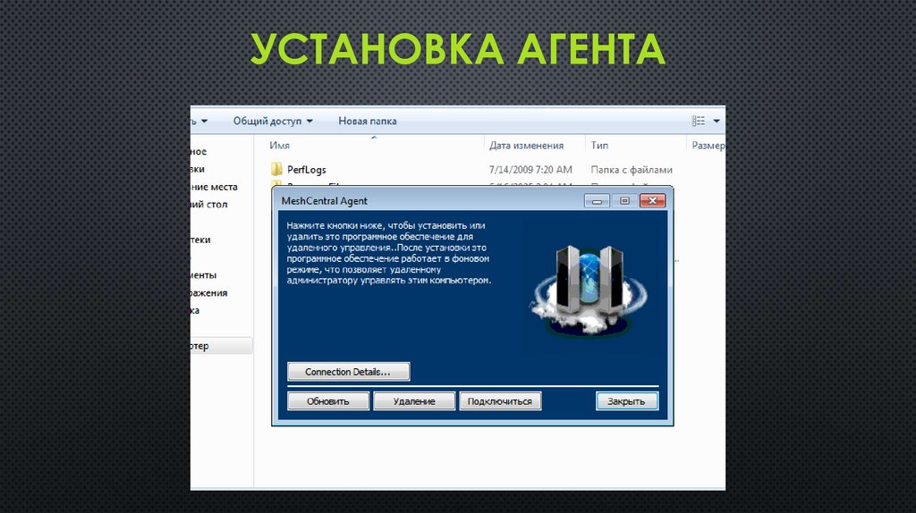916x513 pixels.
Task: Click the Папка с файлами type cell
Action: pyautogui.click(x=632, y=170)
